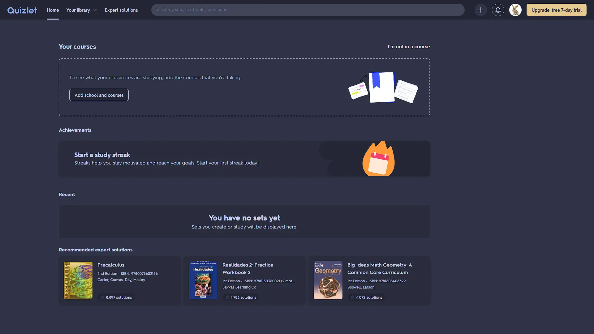
Task: Click I'm not in a course link
Action: 409,47
